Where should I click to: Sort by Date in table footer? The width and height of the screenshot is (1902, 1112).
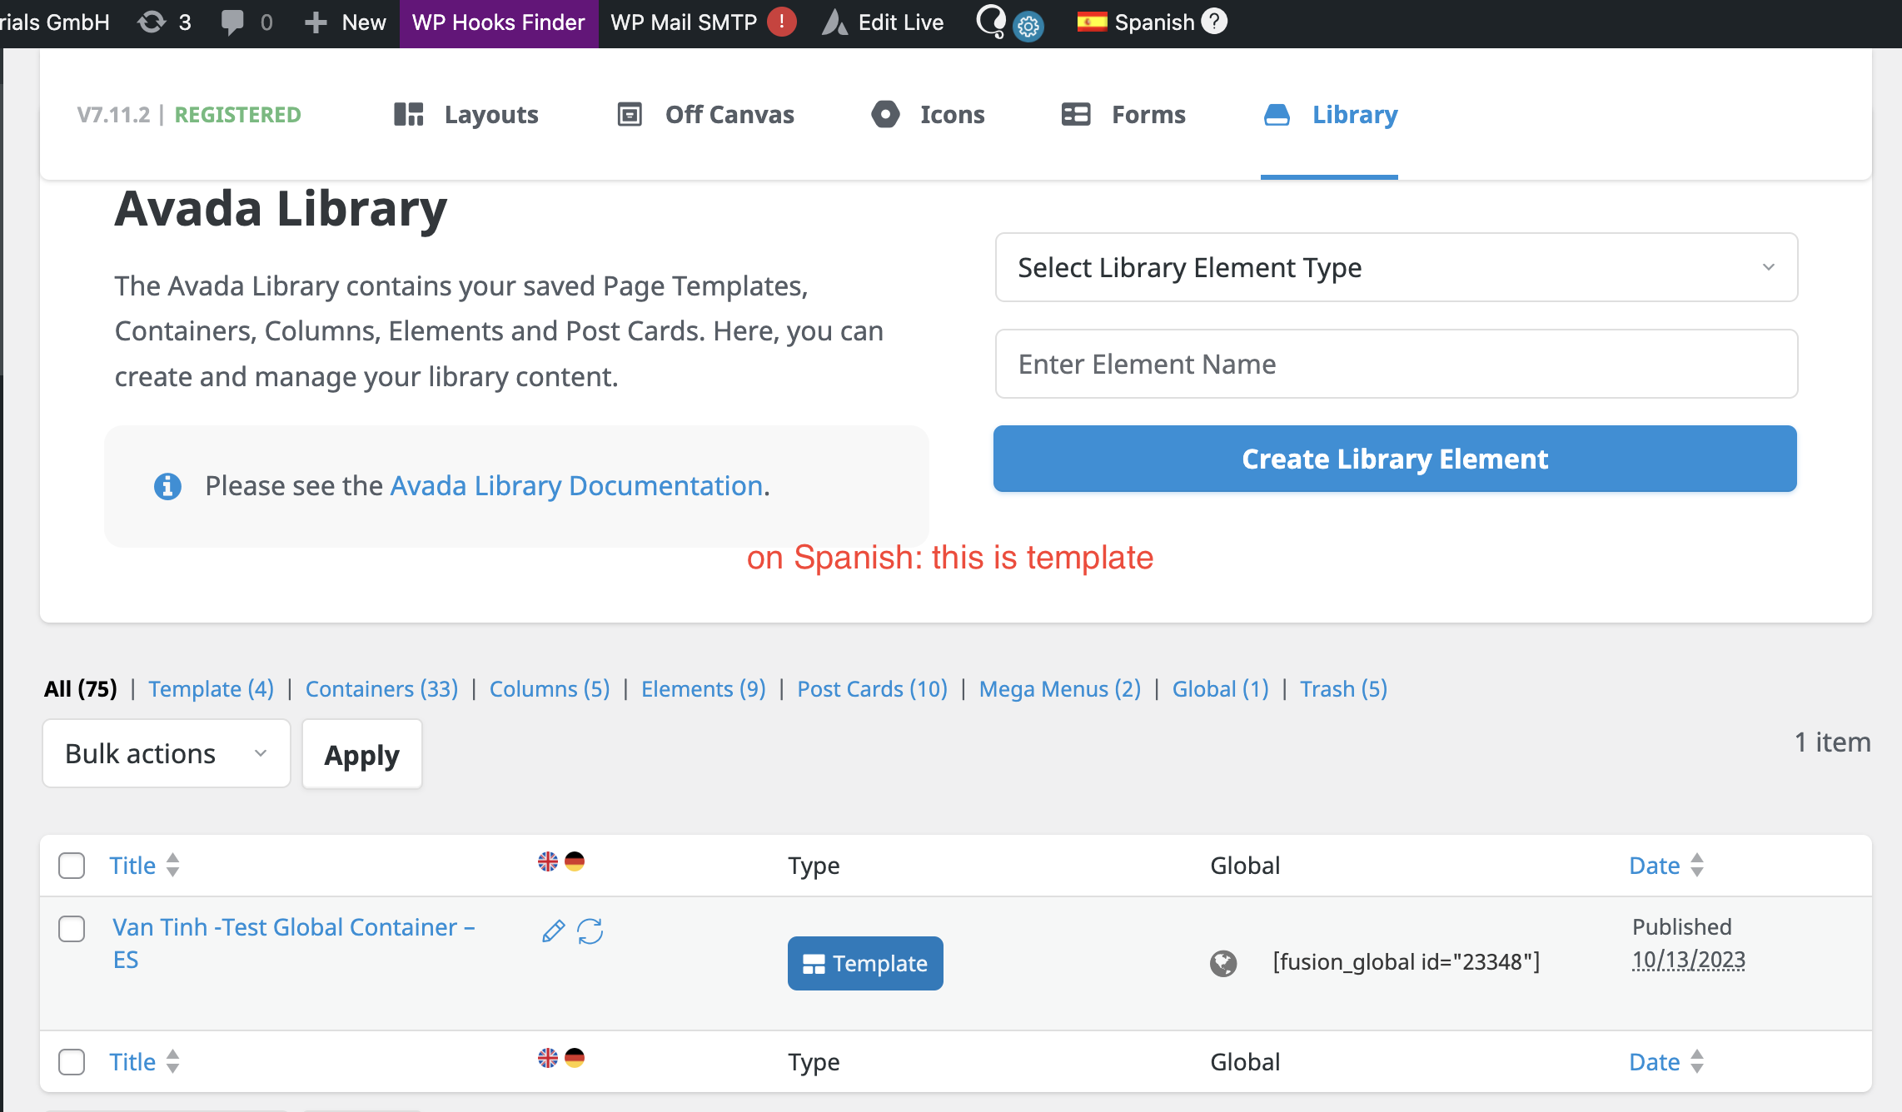tap(1666, 1062)
